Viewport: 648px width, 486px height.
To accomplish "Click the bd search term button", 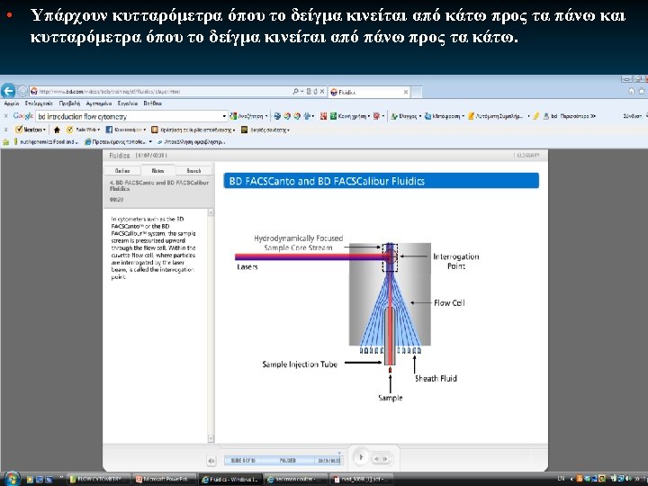I will point(550,116).
